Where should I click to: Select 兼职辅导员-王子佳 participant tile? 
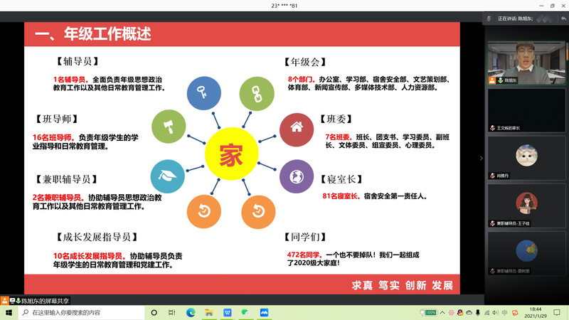526,205
